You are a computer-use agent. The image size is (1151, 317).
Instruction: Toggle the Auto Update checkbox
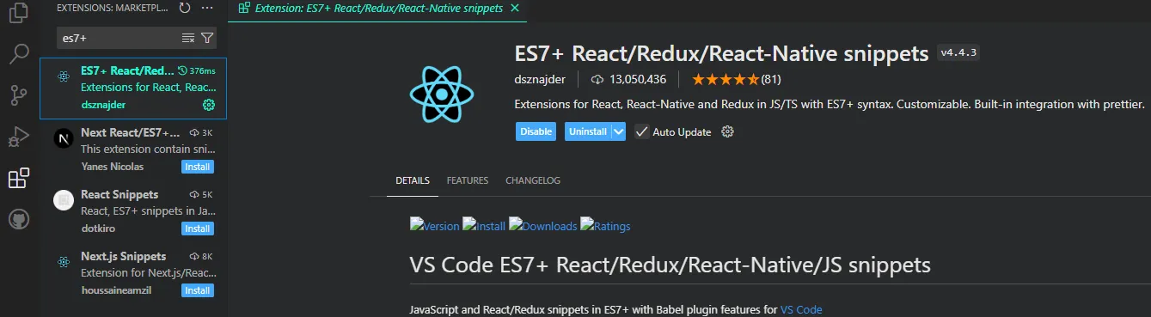641,131
